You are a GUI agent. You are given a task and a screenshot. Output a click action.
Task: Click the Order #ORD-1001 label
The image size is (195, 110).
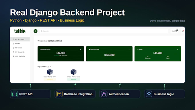50,77
